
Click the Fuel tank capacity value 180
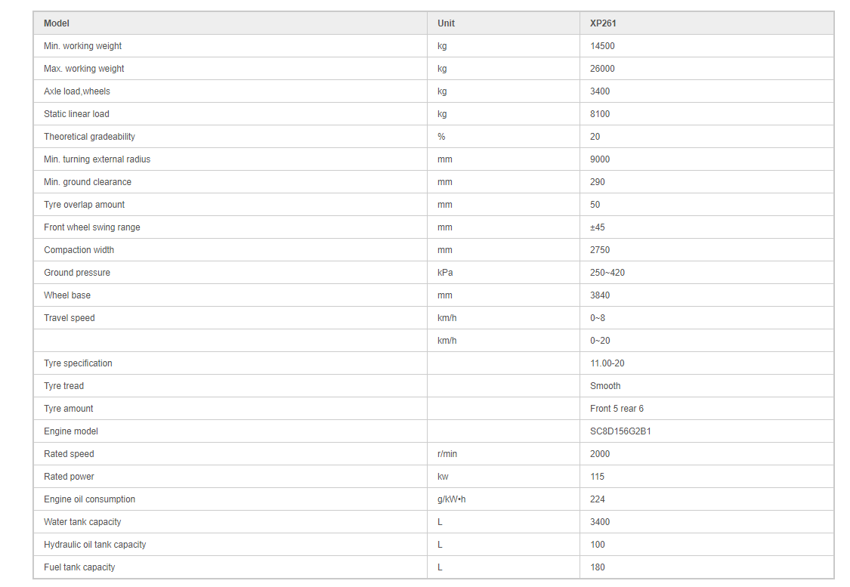coord(598,567)
